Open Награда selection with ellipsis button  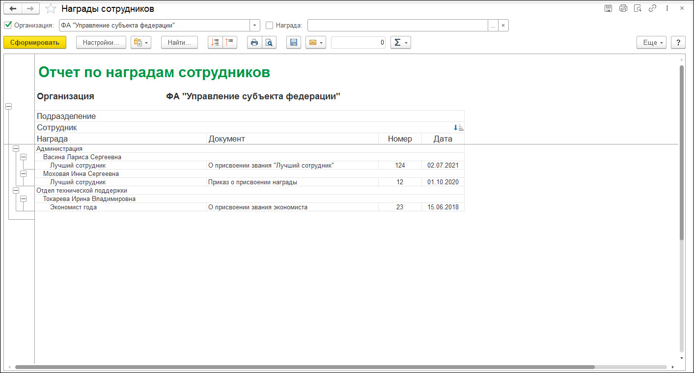pos(493,25)
